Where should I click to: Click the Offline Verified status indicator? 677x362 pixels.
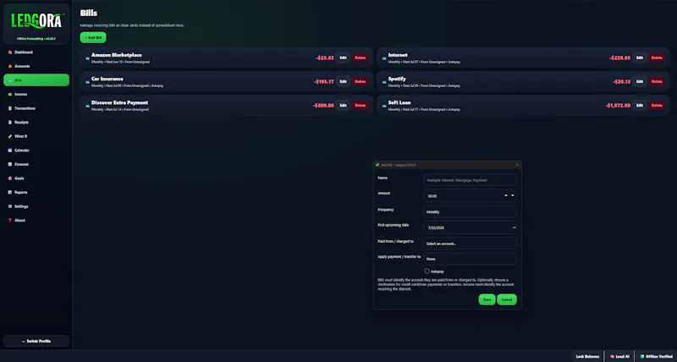pyautogui.click(x=657, y=356)
